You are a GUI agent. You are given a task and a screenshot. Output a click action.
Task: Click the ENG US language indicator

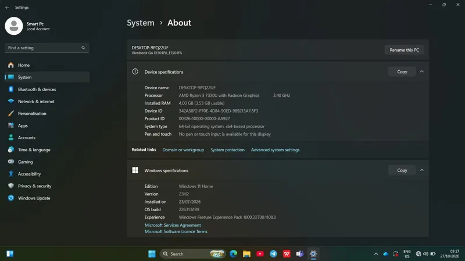[x=407, y=254]
